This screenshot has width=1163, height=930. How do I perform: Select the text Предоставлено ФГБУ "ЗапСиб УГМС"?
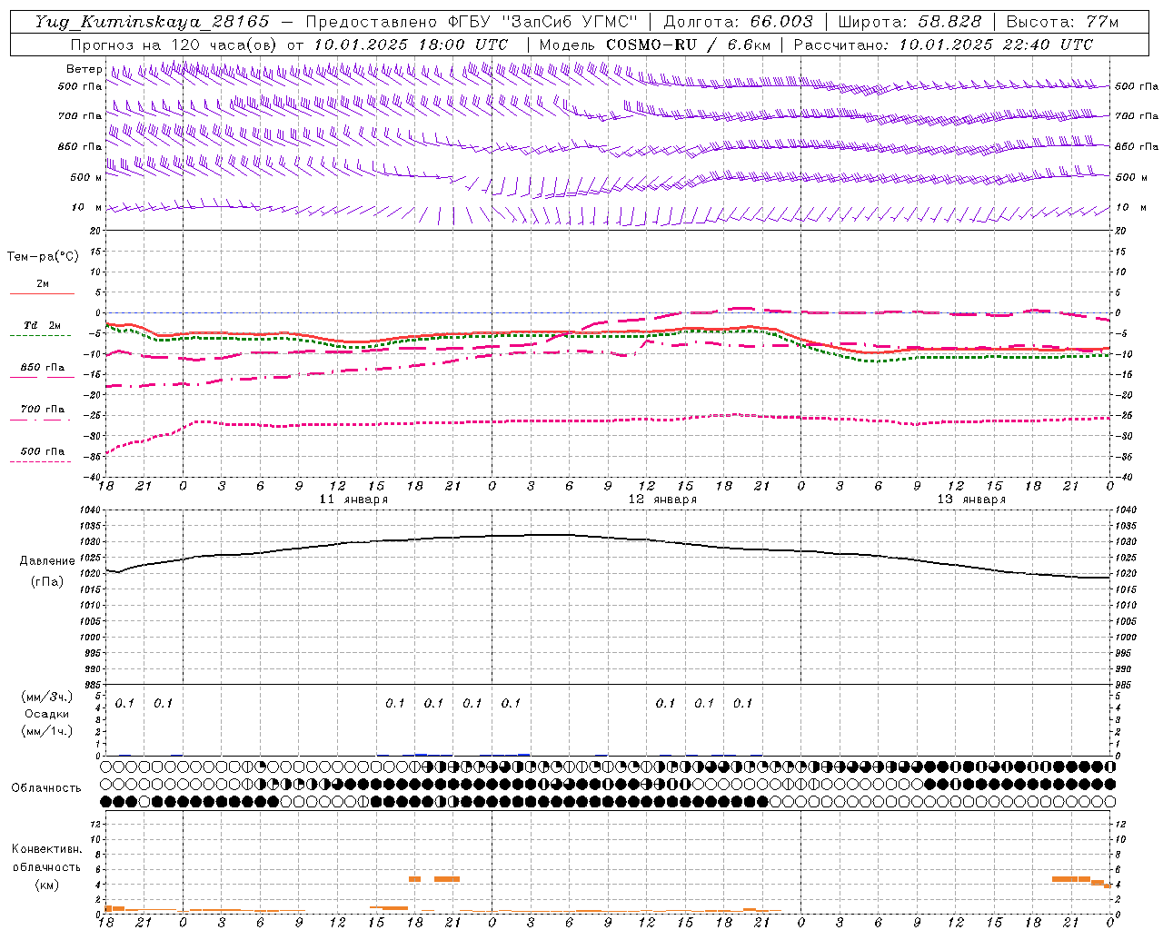pos(472,22)
